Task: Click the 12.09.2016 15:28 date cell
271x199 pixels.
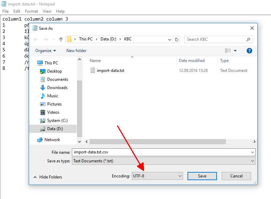Action: pyautogui.click(x=193, y=71)
